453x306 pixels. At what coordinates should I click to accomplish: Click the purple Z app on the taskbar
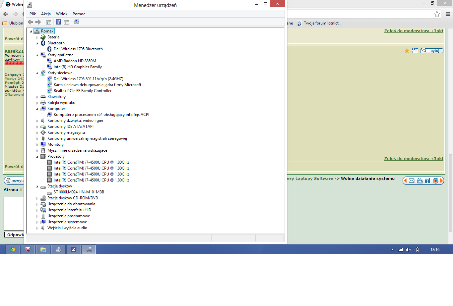(x=74, y=249)
